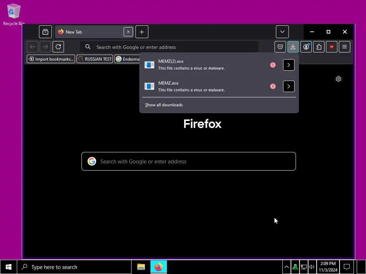Open the RUSSIAN TEST bookmark
Image resolution: width=366 pixels, height=274 pixels.
95,59
